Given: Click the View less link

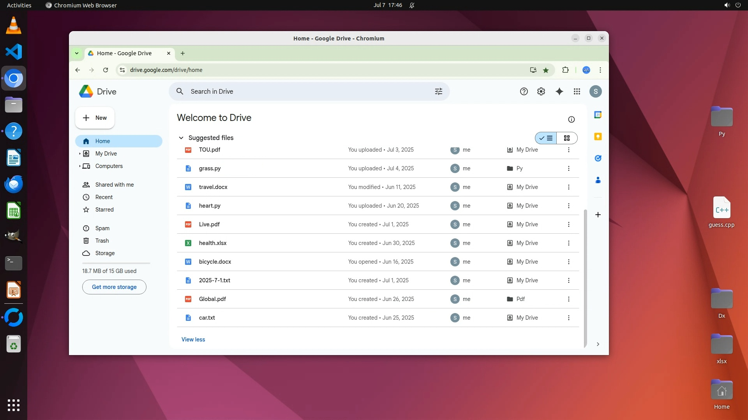Looking at the screenshot, I should [193, 339].
